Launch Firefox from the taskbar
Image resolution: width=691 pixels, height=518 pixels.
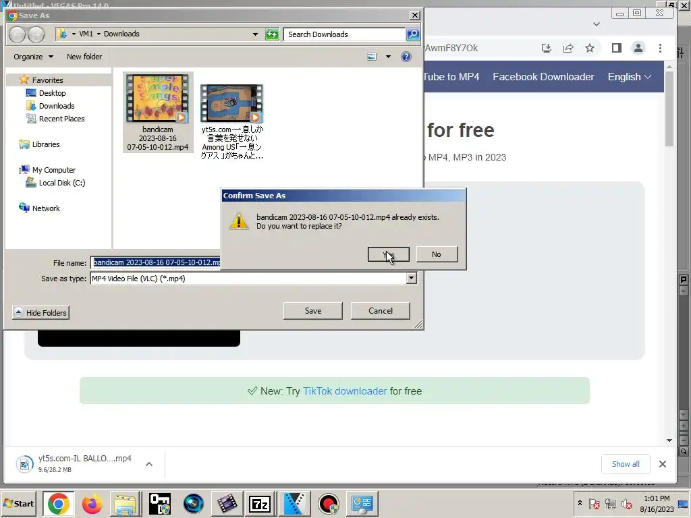point(92,504)
